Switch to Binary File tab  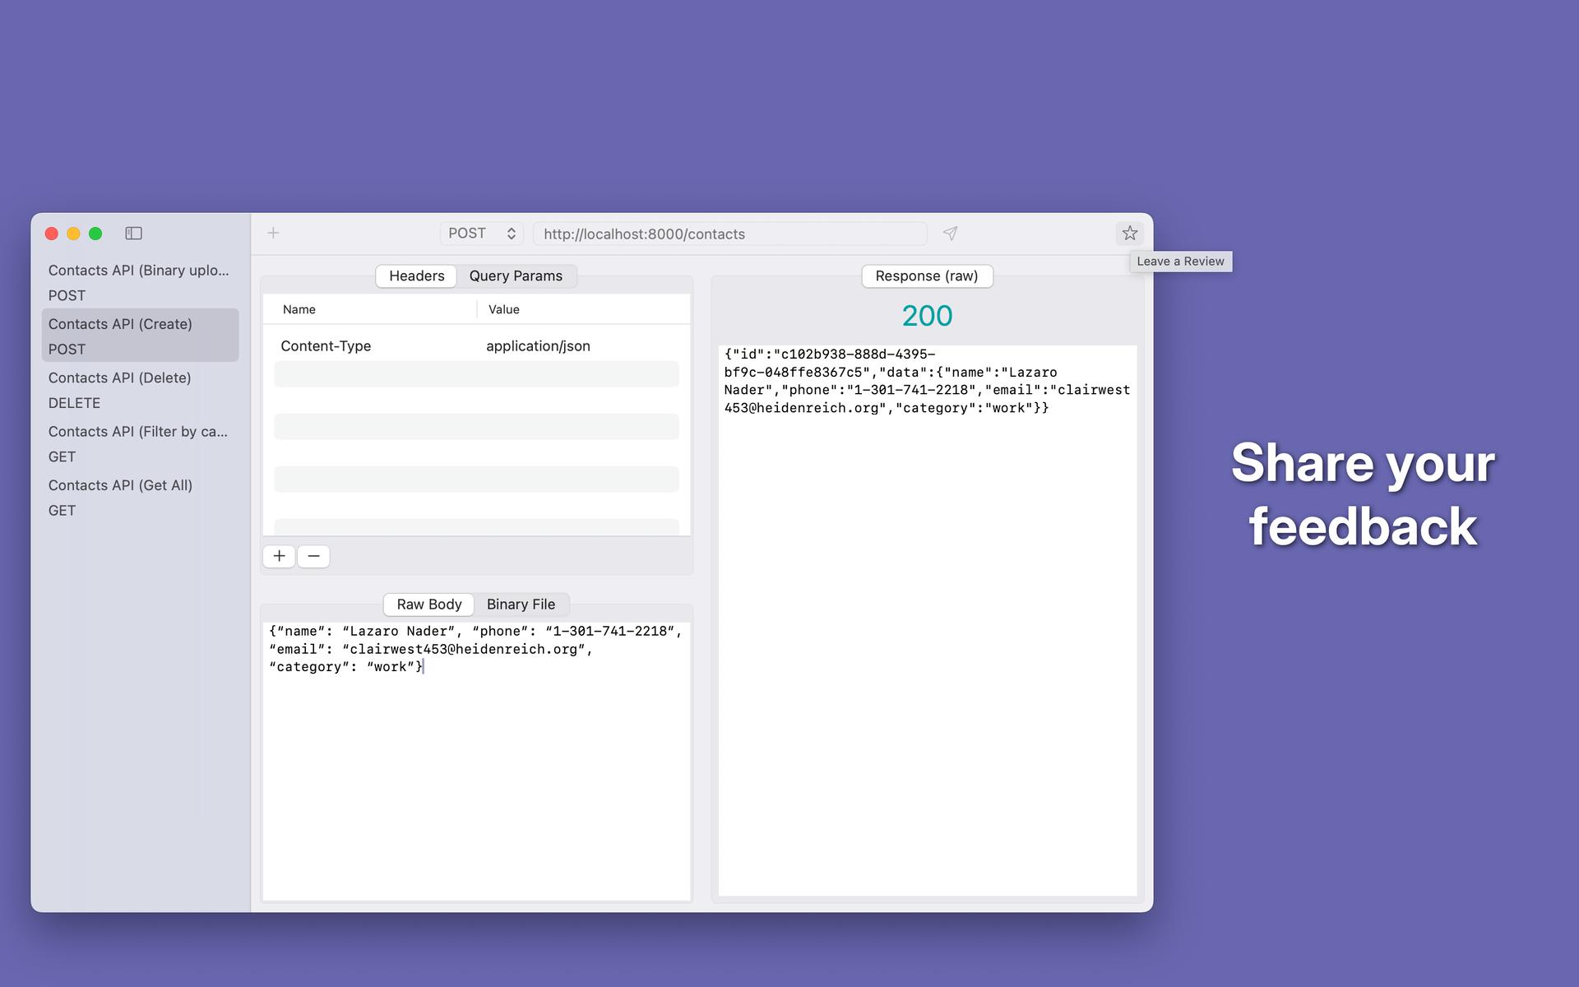(x=521, y=605)
